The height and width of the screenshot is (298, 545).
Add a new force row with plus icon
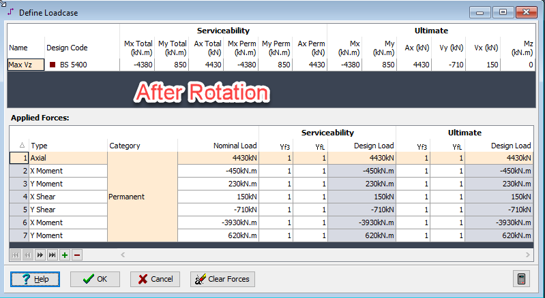click(x=65, y=255)
